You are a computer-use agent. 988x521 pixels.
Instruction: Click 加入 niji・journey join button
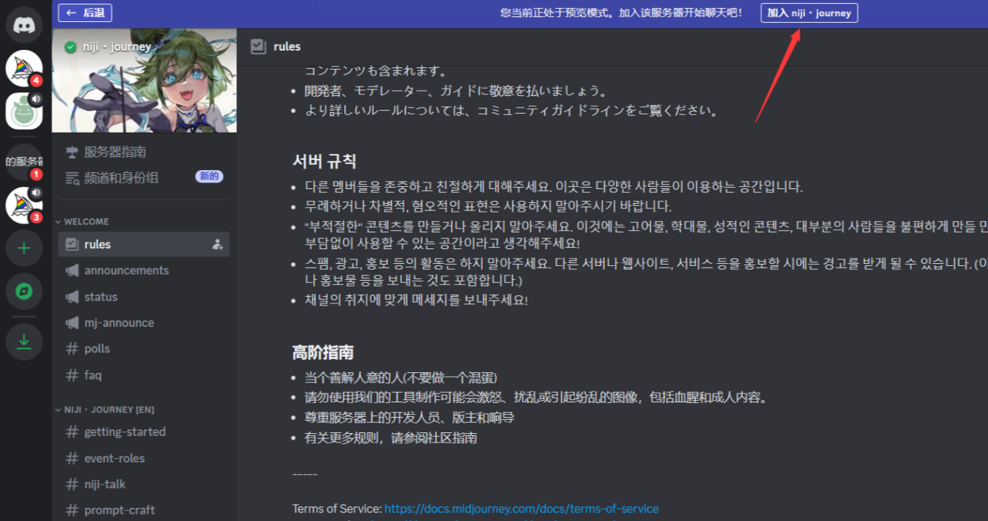(x=809, y=13)
